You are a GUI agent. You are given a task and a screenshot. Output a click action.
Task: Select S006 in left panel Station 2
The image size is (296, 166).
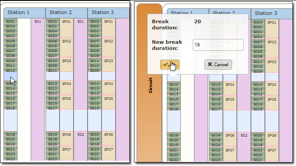[53, 41]
